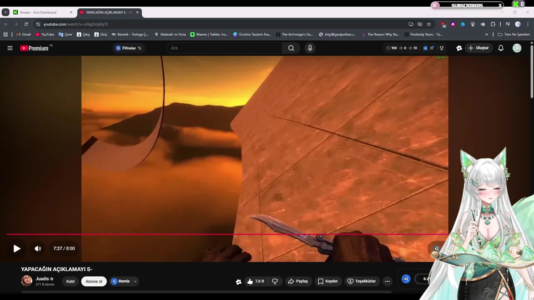Open the Akatsuki no Yona bookmark
Screen dimensions: 534x300
coord(170,35)
